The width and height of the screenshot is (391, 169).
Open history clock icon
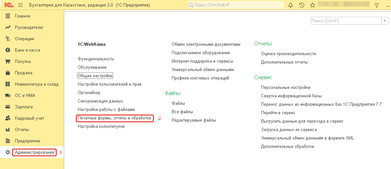[302, 5]
